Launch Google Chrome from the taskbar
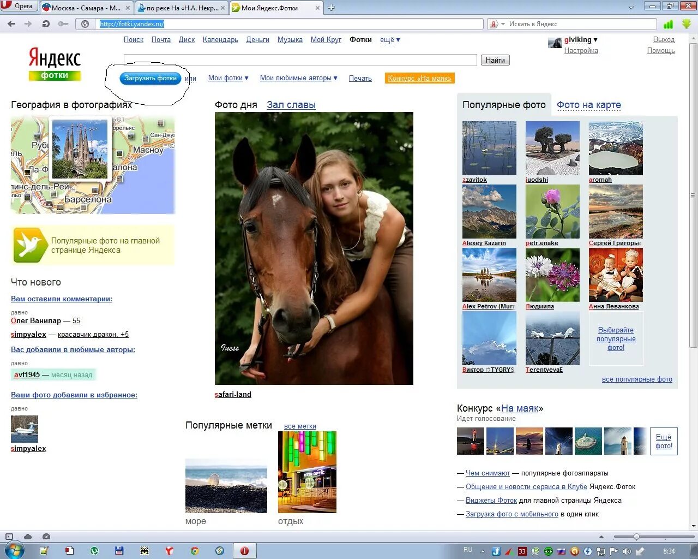The width and height of the screenshot is (698, 559). tap(195, 551)
